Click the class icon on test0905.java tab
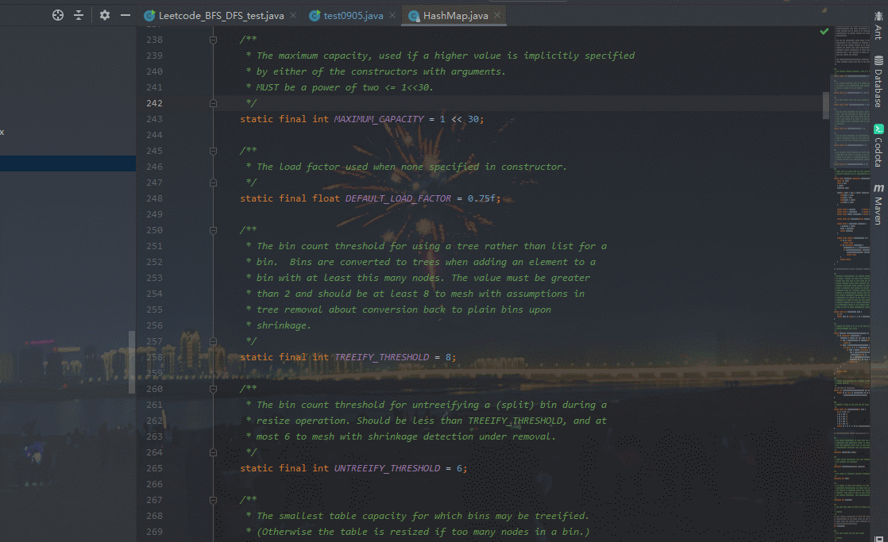This screenshot has height=542, width=888. [x=315, y=16]
